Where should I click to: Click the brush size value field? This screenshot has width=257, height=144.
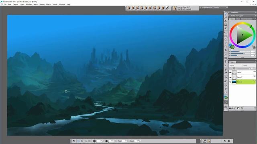click(x=99, y=141)
